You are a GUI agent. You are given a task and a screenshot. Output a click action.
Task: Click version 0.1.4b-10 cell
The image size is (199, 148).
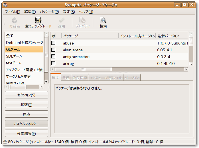tap(166, 64)
